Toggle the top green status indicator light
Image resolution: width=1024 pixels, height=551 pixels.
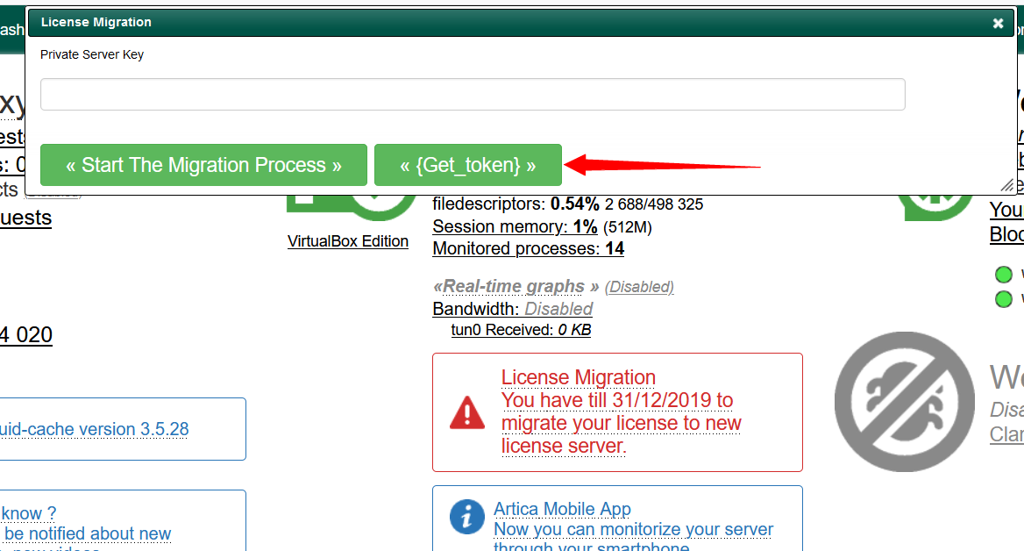click(x=1004, y=274)
